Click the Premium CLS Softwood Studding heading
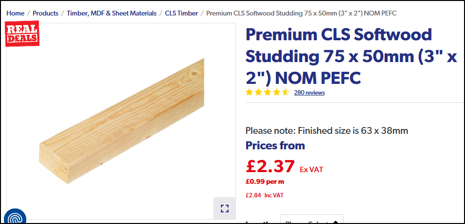 [x=351, y=56]
